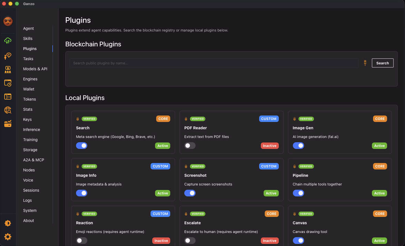Navigate to A2A & MCP
Viewport: 405px width, 246px height.
pos(34,160)
